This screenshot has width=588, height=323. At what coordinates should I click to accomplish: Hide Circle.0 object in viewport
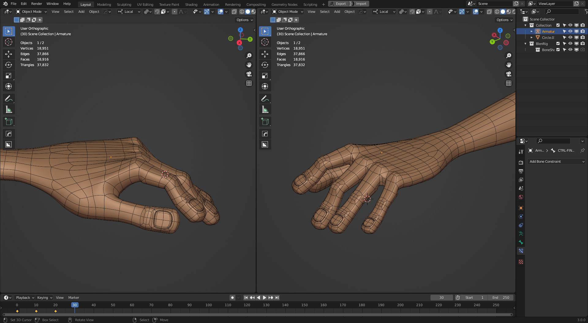click(x=570, y=38)
